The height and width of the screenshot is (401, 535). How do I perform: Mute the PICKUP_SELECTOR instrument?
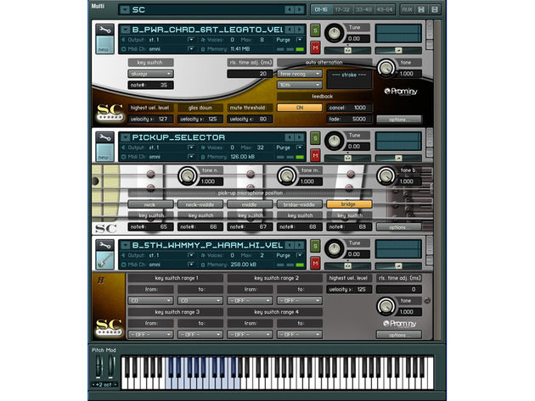click(315, 153)
